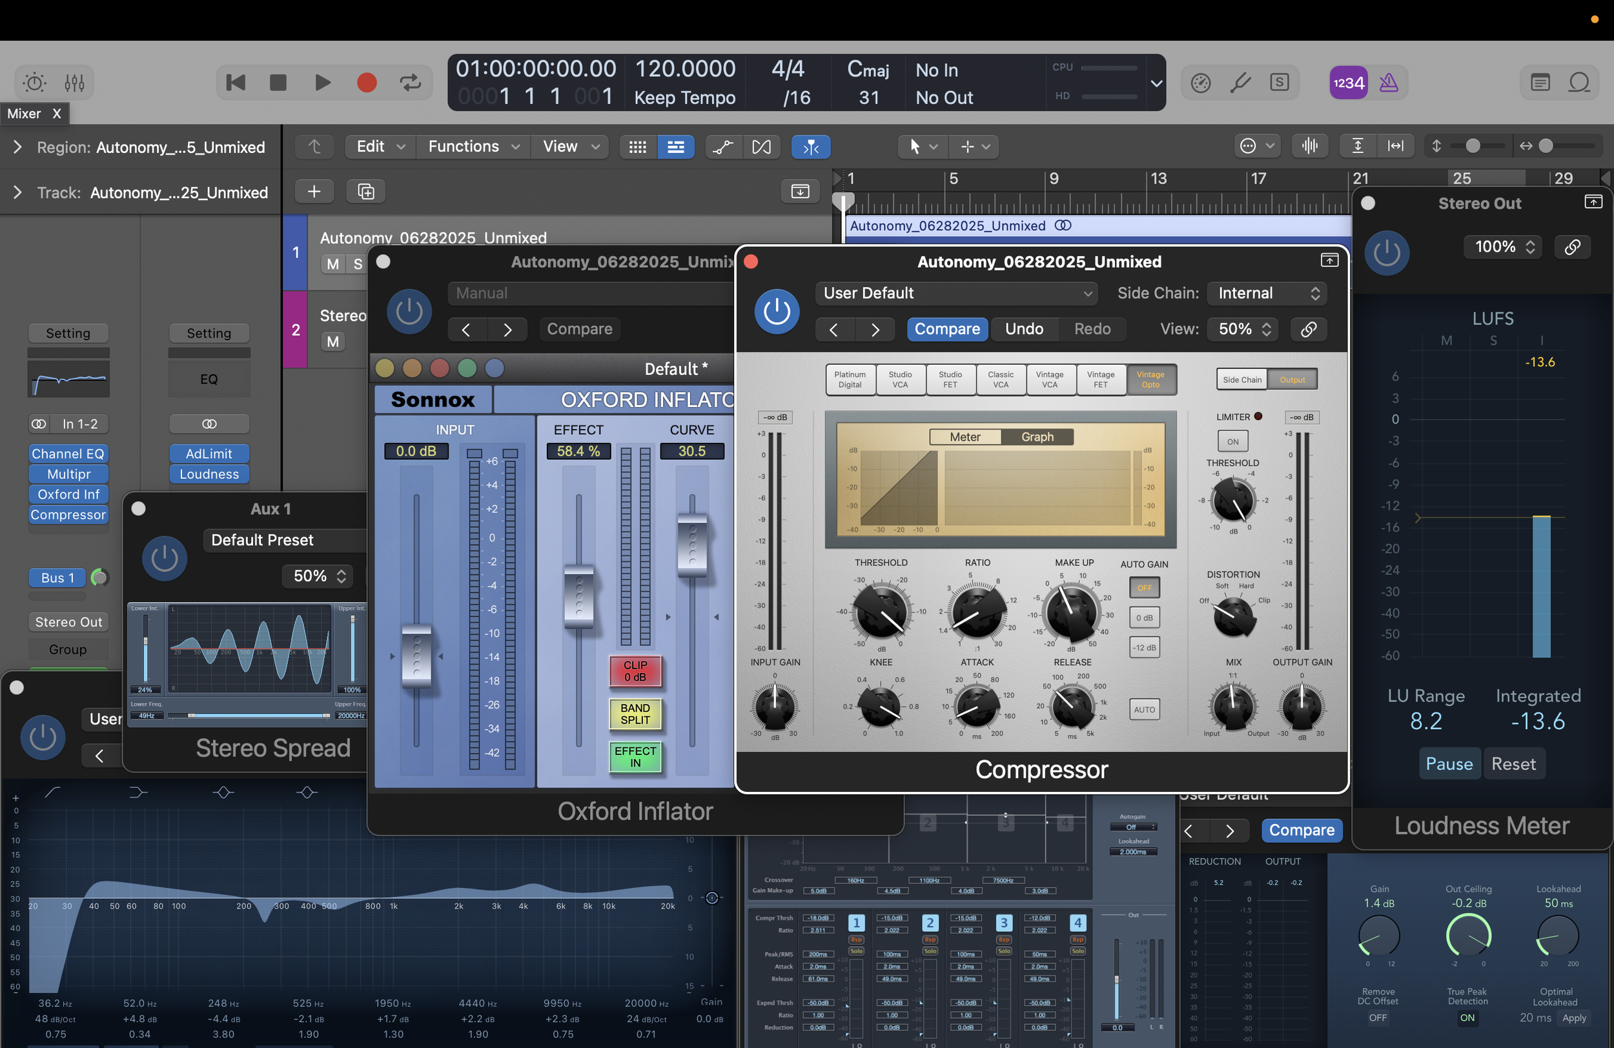
Task: Open the pointer tool menu
Action: tap(922, 146)
